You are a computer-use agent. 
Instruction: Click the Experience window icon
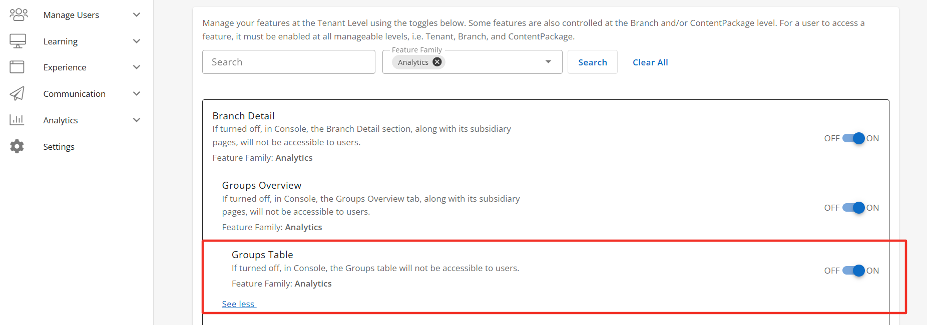tap(17, 67)
